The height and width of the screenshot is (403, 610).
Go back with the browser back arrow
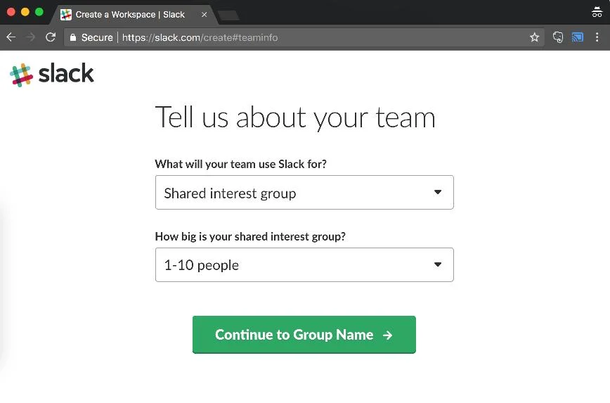(x=11, y=37)
